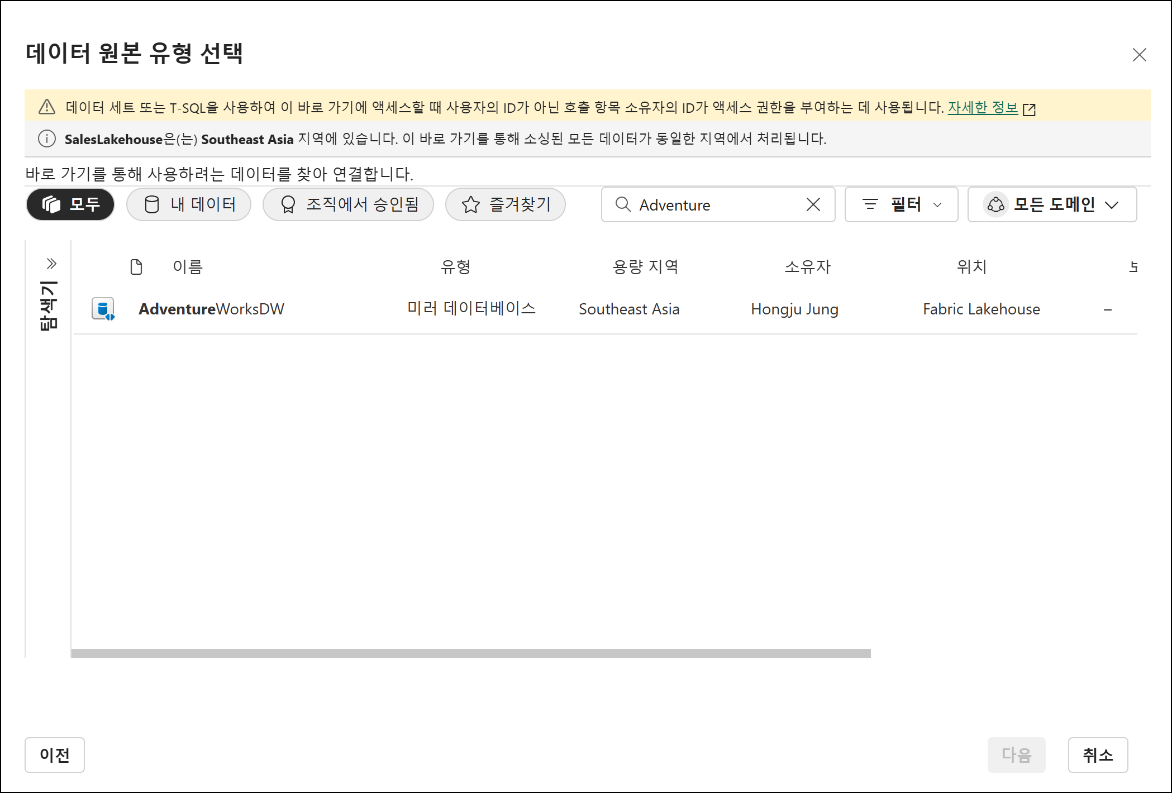This screenshot has height=793, width=1172.
Task: Click the file type column icon
Action: 136,267
